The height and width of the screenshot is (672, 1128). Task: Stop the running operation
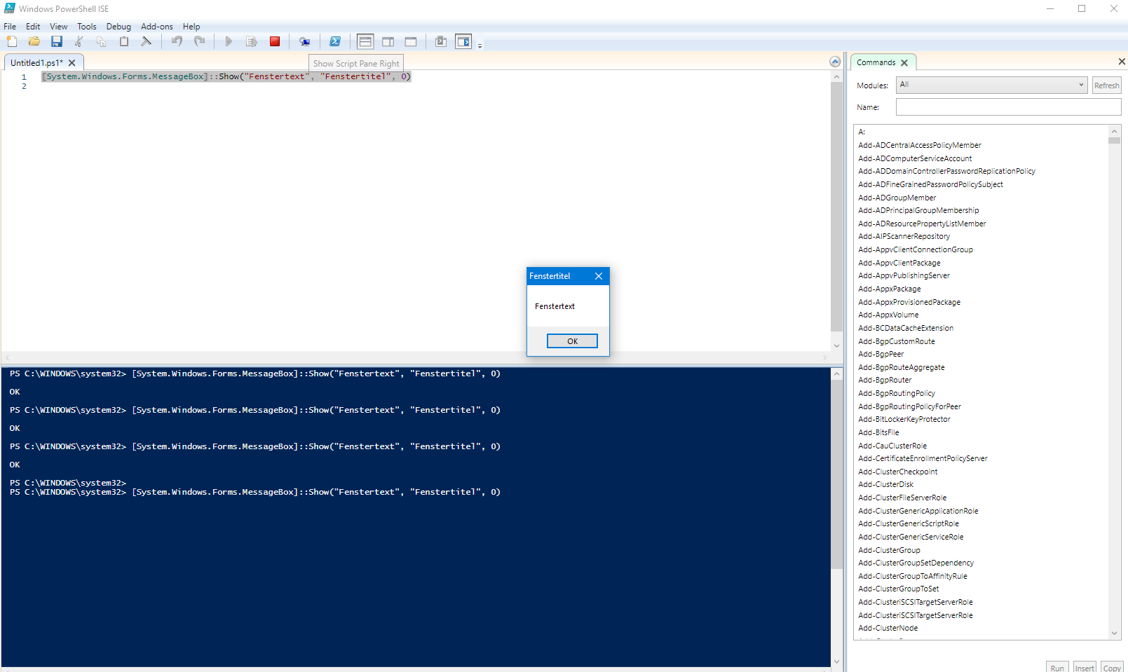tap(275, 41)
